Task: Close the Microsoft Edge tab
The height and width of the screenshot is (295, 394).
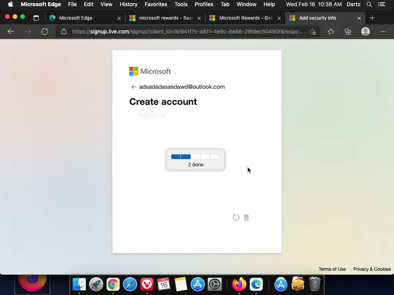Action: [x=119, y=18]
